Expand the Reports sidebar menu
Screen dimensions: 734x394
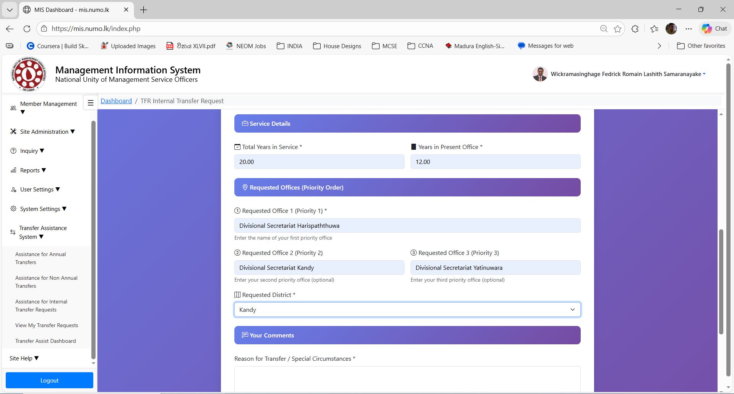[x=33, y=170]
